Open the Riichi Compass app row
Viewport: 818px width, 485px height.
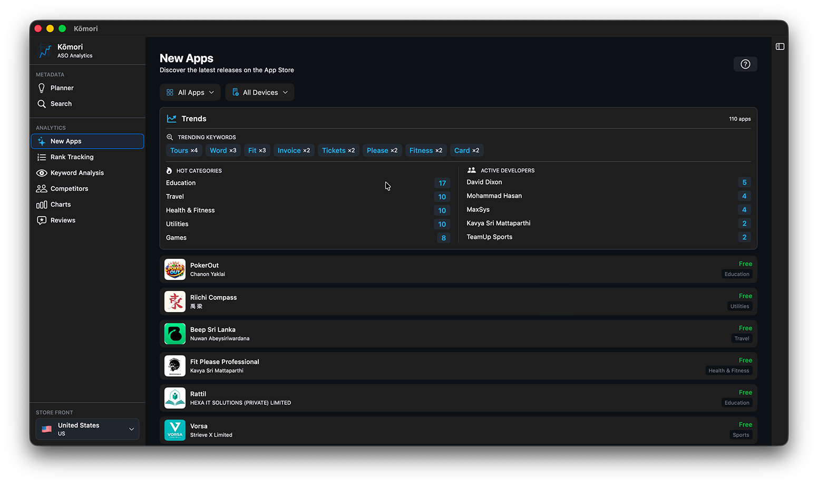[457, 302]
